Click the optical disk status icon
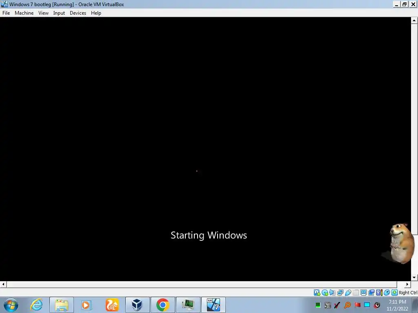This screenshot has width=418, height=313. click(325, 293)
